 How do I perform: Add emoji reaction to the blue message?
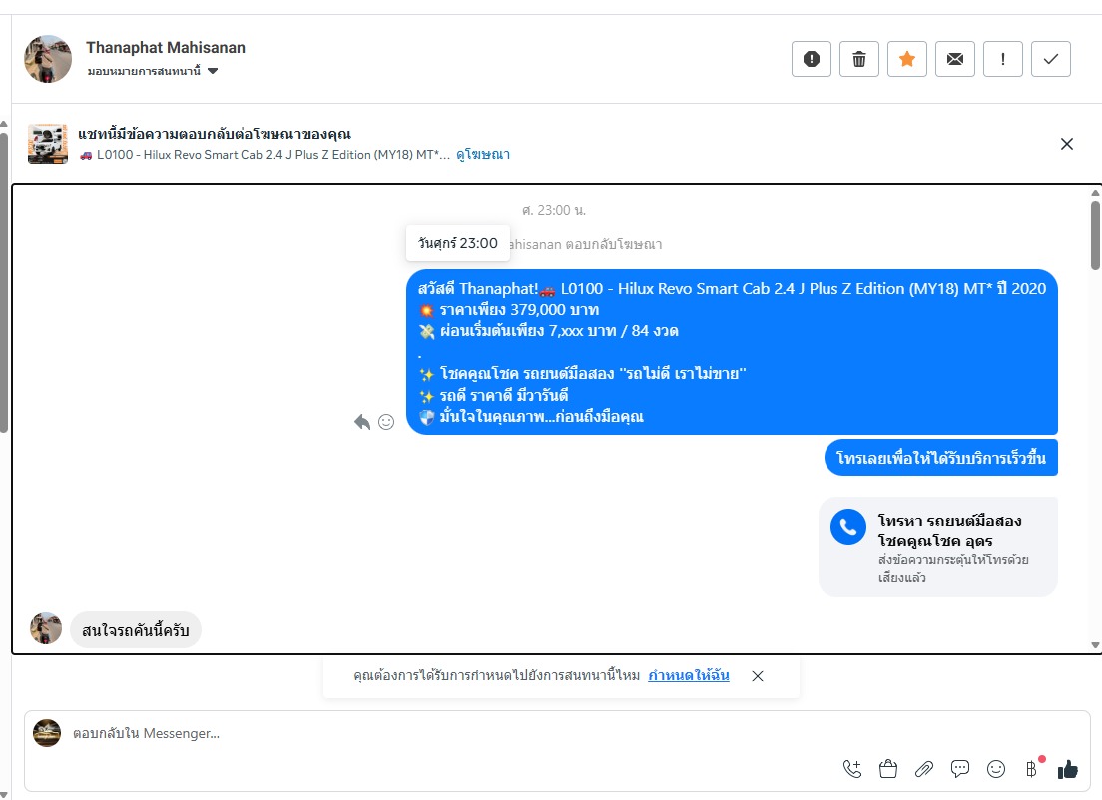[x=386, y=422]
